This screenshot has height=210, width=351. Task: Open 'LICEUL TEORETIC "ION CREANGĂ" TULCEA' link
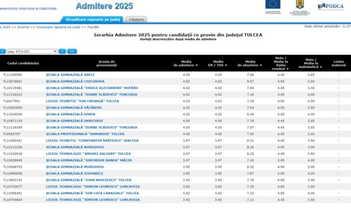pyautogui.click(x=83, y=101)
